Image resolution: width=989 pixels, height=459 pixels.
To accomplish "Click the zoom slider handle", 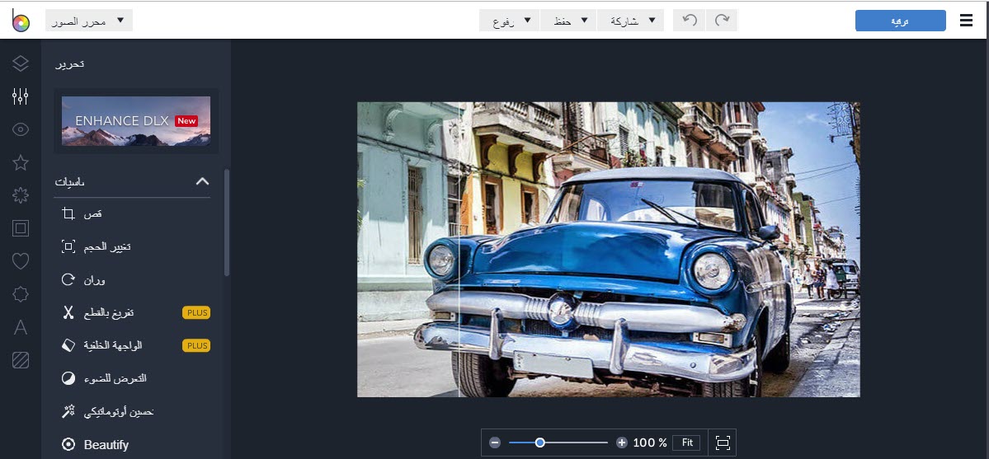I will pyautogui.click(x=540, y=443).
